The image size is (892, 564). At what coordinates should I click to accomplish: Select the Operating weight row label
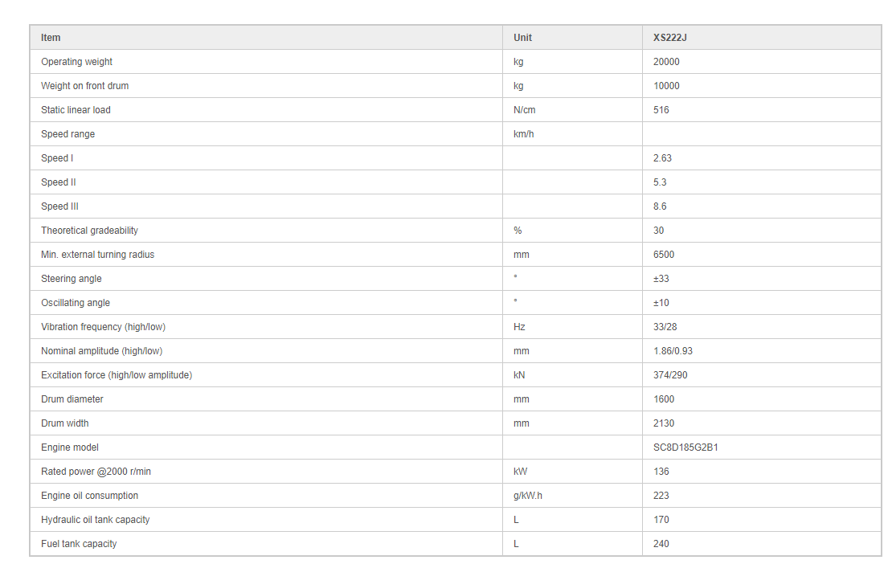click(x=76, y=62)
